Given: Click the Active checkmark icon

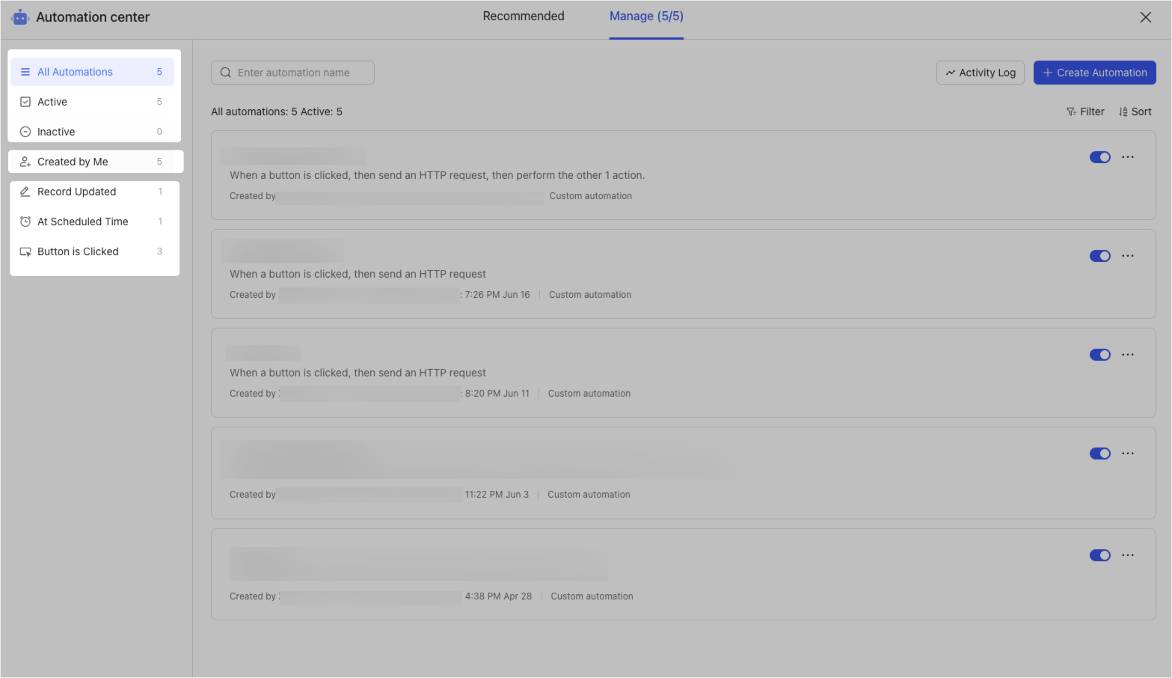Looking at the screenshot, I should [25, 102].
